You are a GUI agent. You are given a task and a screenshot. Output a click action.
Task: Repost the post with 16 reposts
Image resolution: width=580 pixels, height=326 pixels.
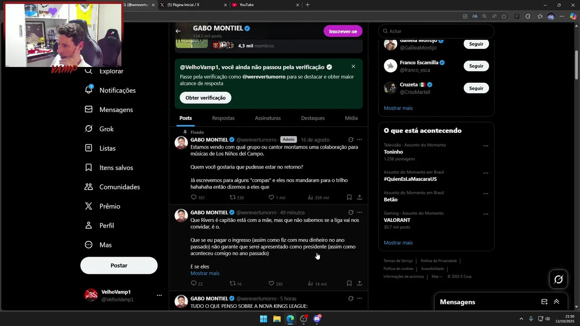pos(236,283)
